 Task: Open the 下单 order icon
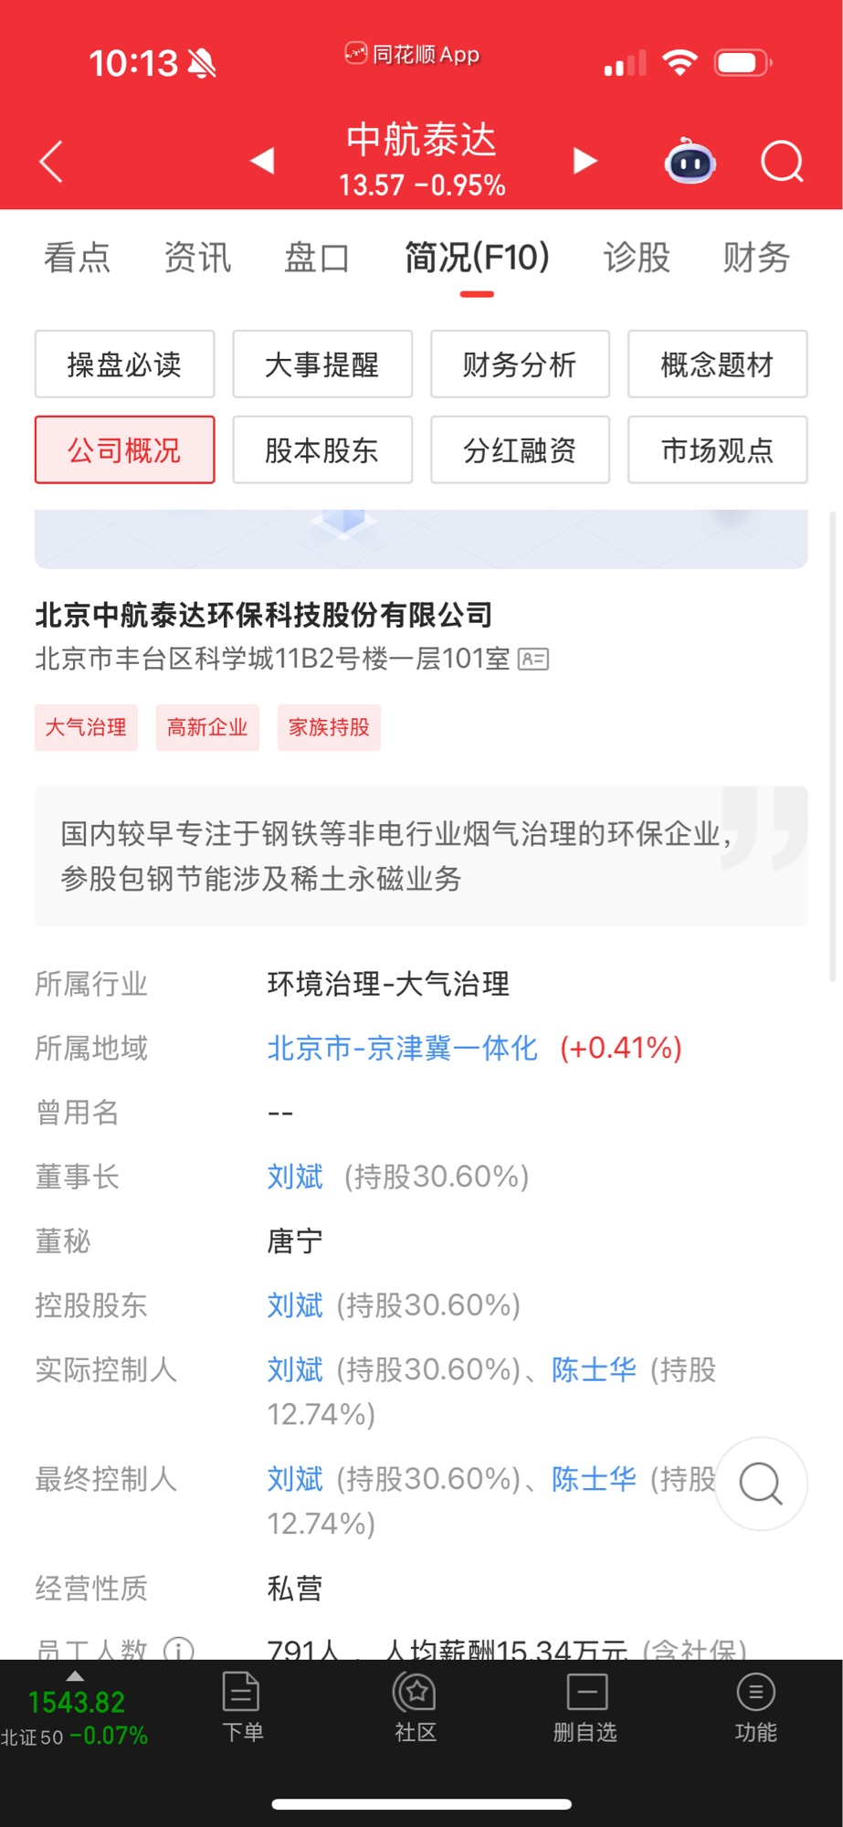click(x=242, y=1705)
